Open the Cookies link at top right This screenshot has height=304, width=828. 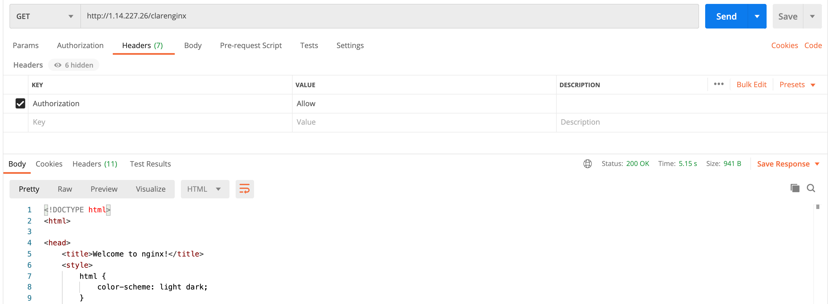(x=784, y=45)
